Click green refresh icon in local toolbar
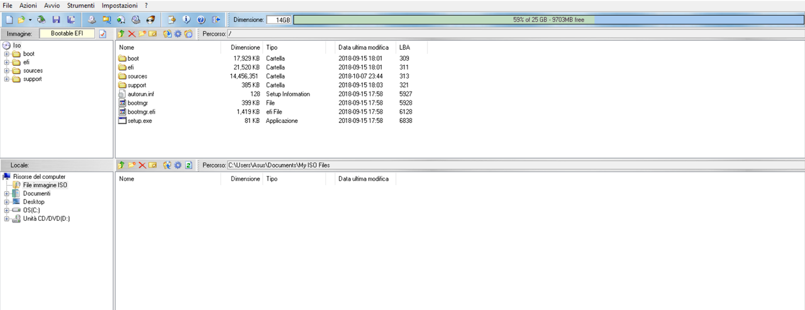The width and height of the screenshot is (805, 310). 188,165
